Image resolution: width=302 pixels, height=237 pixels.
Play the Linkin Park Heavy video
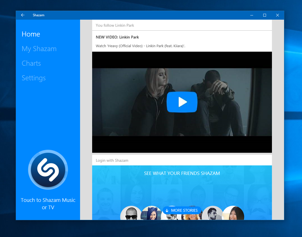click(182, 102)
